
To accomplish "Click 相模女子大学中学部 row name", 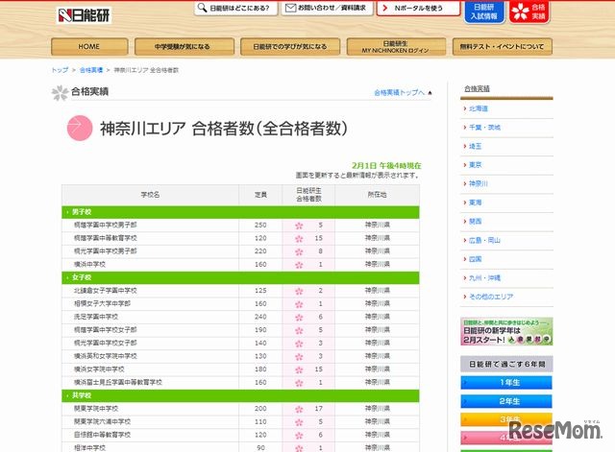I will click(x=102, y=303).
